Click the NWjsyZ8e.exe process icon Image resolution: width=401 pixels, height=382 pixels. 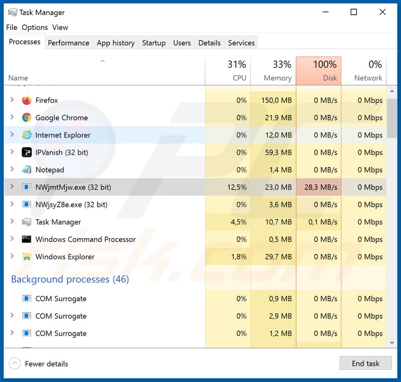(26, 204)
